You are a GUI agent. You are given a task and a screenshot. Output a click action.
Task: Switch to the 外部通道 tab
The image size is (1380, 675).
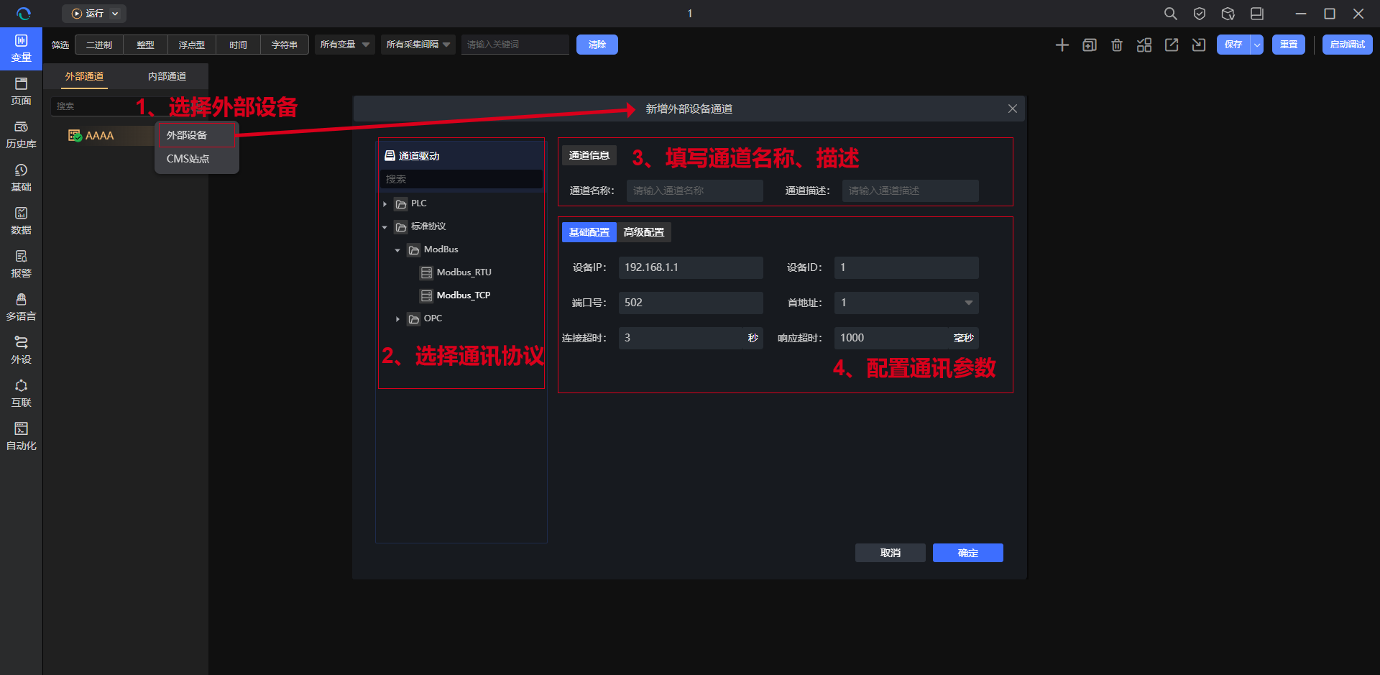coord(84,76)
